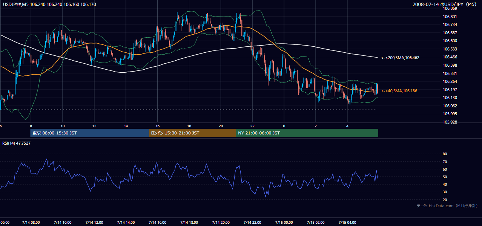
Task: Click the 7/14 08:00 time label
Action: click(31, 222)
